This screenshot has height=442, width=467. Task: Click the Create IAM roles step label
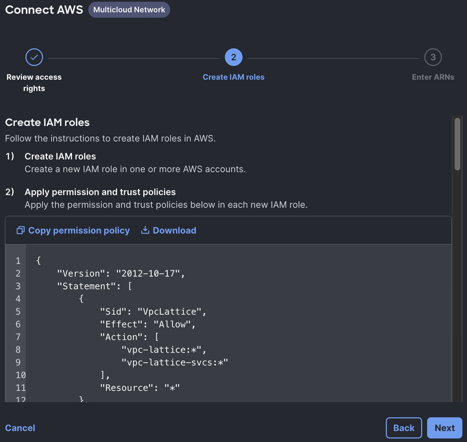pyautogui.click(x=234, y=77)
